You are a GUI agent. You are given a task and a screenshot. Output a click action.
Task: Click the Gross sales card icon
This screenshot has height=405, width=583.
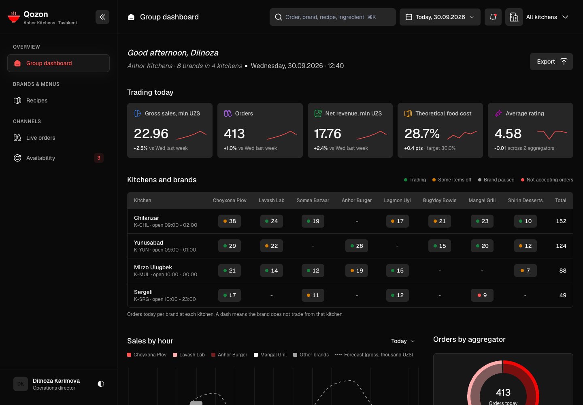tap(138, 113)
